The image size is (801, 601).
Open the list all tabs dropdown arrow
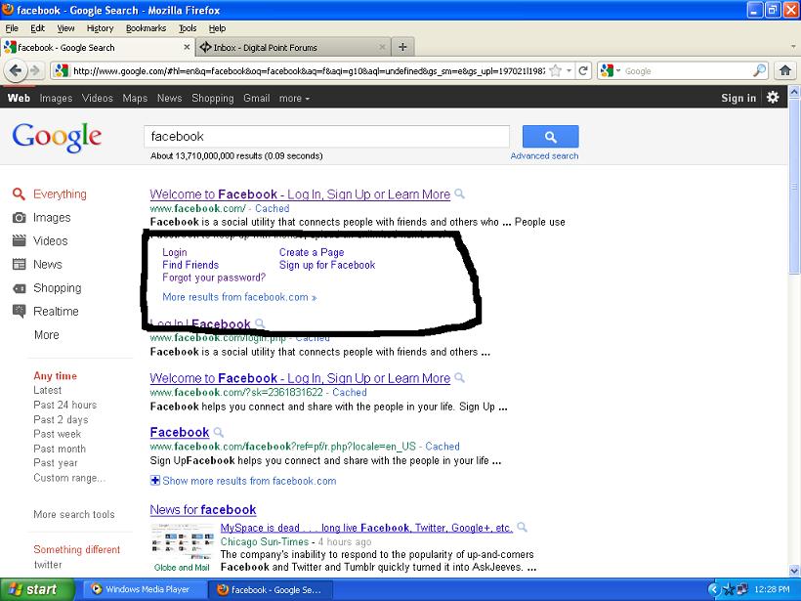coord(793,47)
